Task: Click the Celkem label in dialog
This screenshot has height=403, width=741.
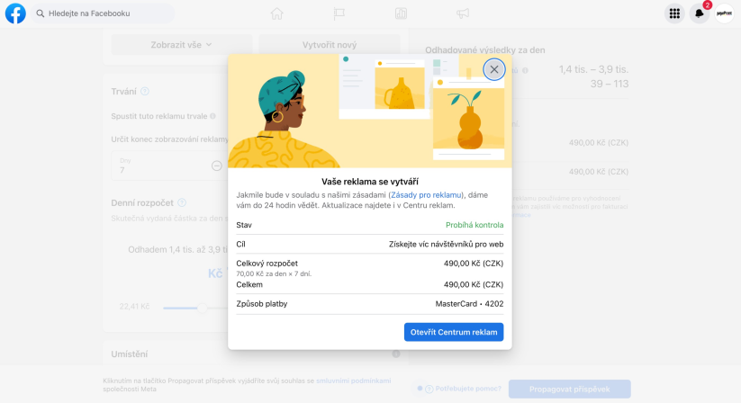Action: tap(249, 284)
